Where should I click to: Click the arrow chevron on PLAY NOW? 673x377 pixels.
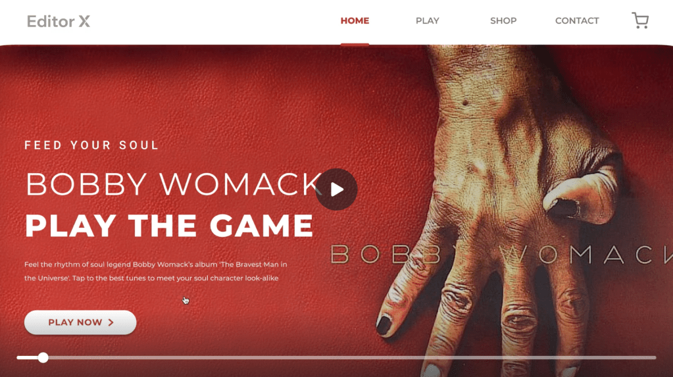111,322
